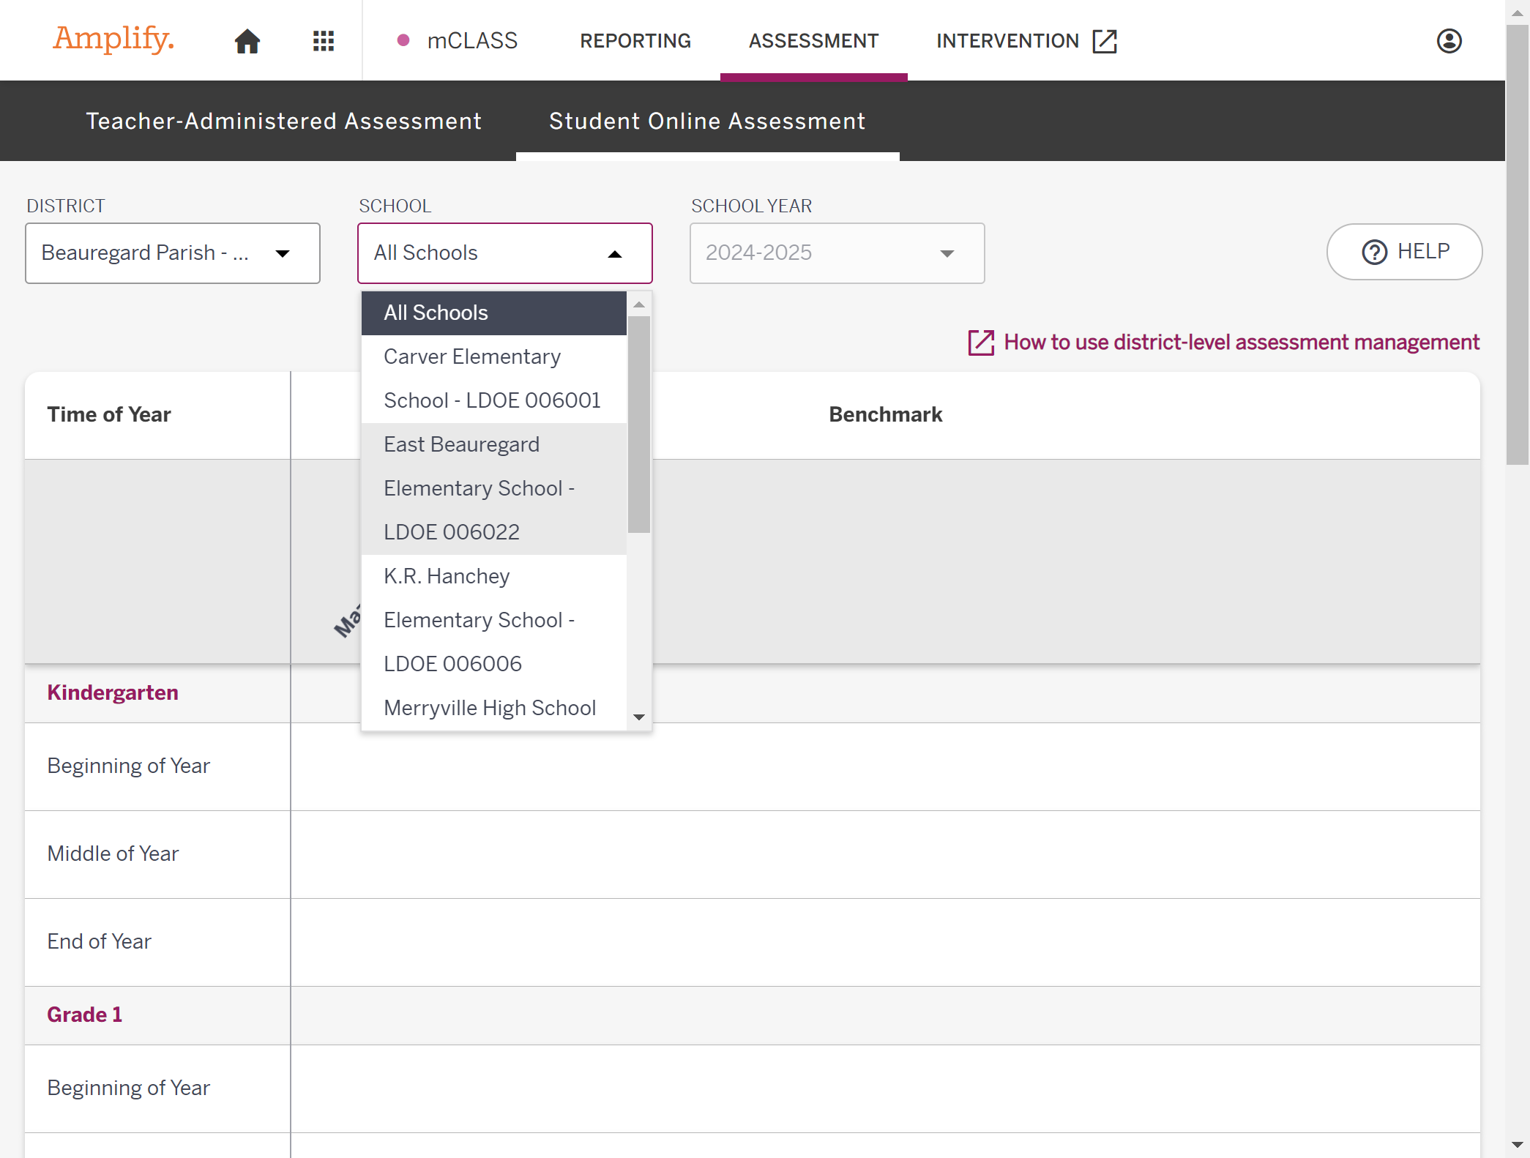This screenshot has height=1158, width=1530.
Task: Click the page scroll down arrow
Action: 1518,1145
